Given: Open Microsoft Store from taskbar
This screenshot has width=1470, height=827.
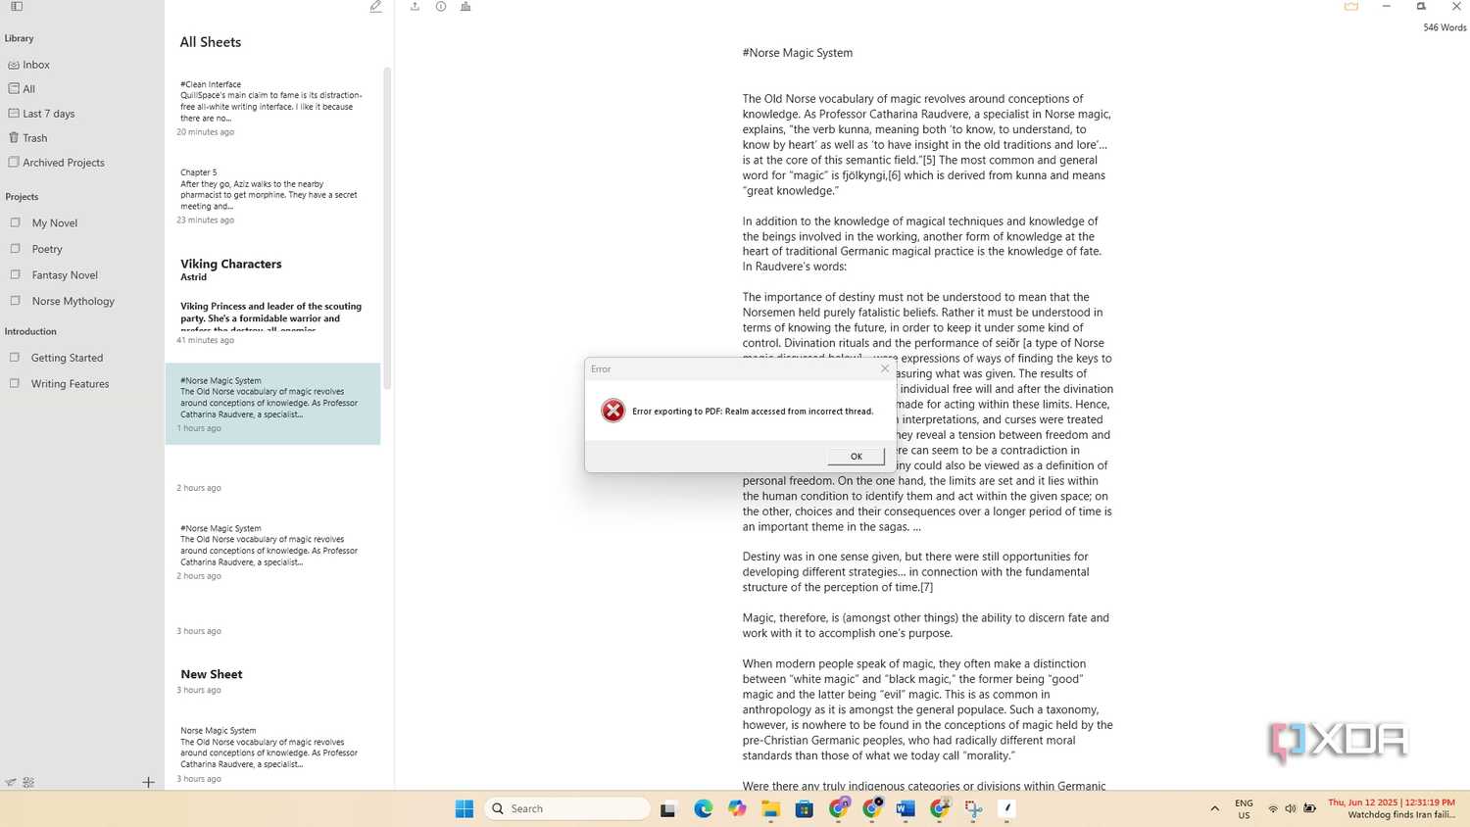Looking at the screenshot, I should [805, 808].
